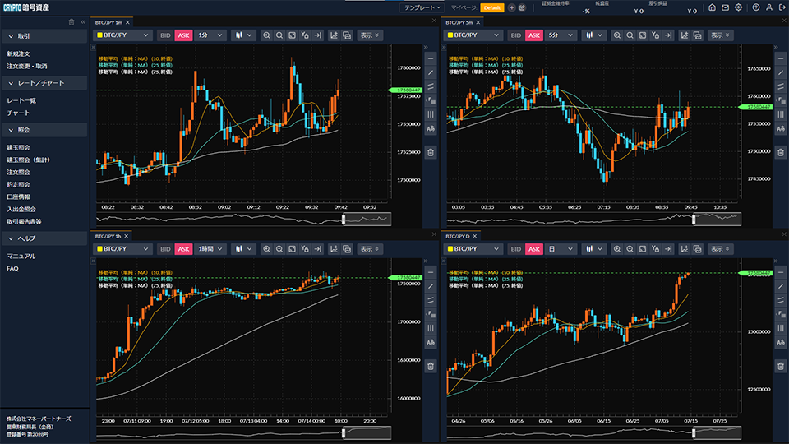
Task: Collapse the レート／チャート sidebar section
Action: 44,83
